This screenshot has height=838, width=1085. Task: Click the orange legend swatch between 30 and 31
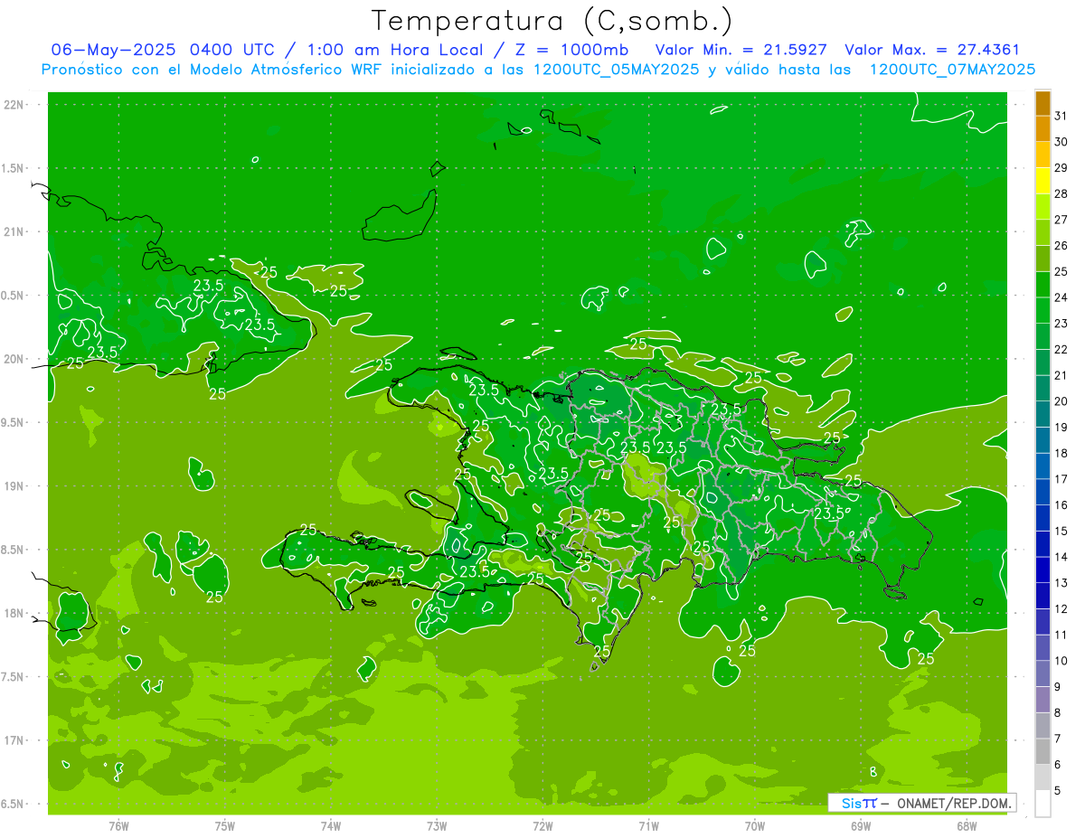point(1043,129)
